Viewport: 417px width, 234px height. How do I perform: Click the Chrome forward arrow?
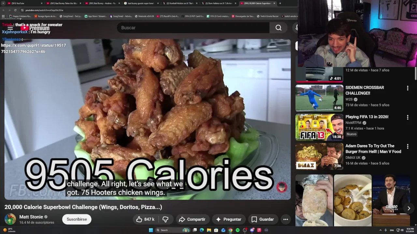click(9, 10)
